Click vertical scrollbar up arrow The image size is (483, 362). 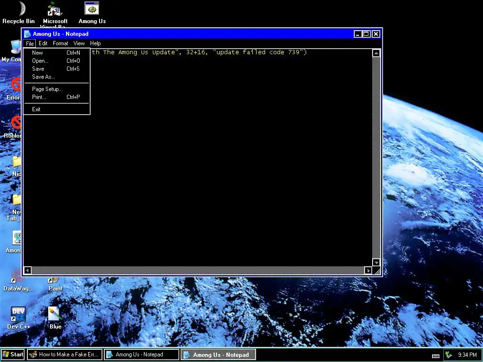point(376,53)
